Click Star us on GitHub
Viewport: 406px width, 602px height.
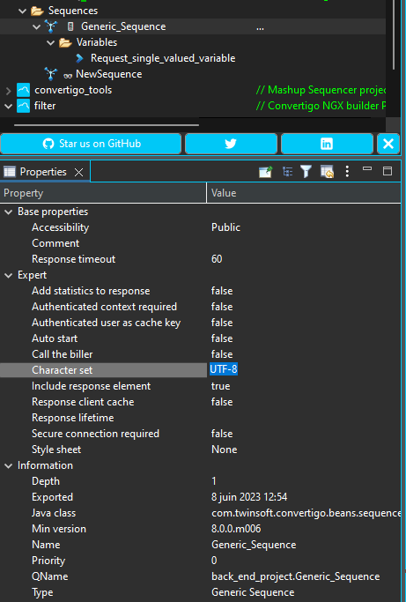coord(91,144)
